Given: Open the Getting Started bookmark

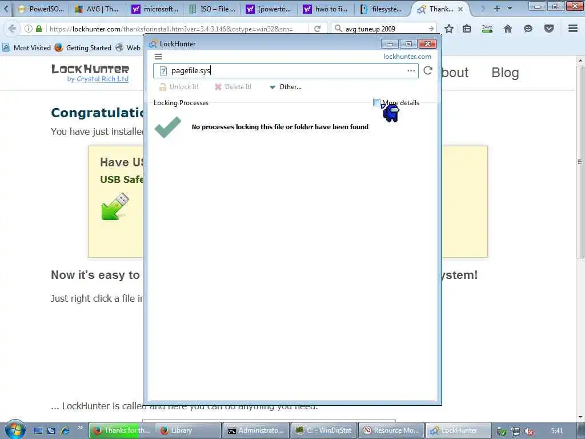Looking at the screenshot, I should [83, 48].
